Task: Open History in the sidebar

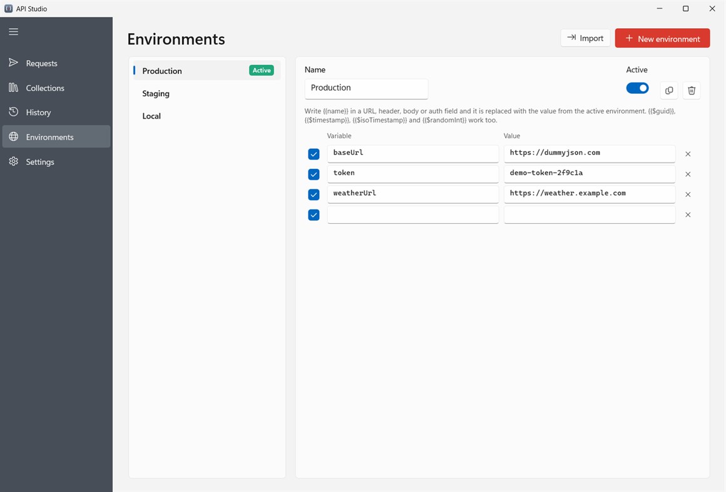Action: click(x=56, y=113)
